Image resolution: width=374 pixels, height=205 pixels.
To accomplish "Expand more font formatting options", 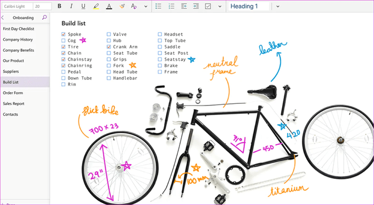I will [146, 7].
